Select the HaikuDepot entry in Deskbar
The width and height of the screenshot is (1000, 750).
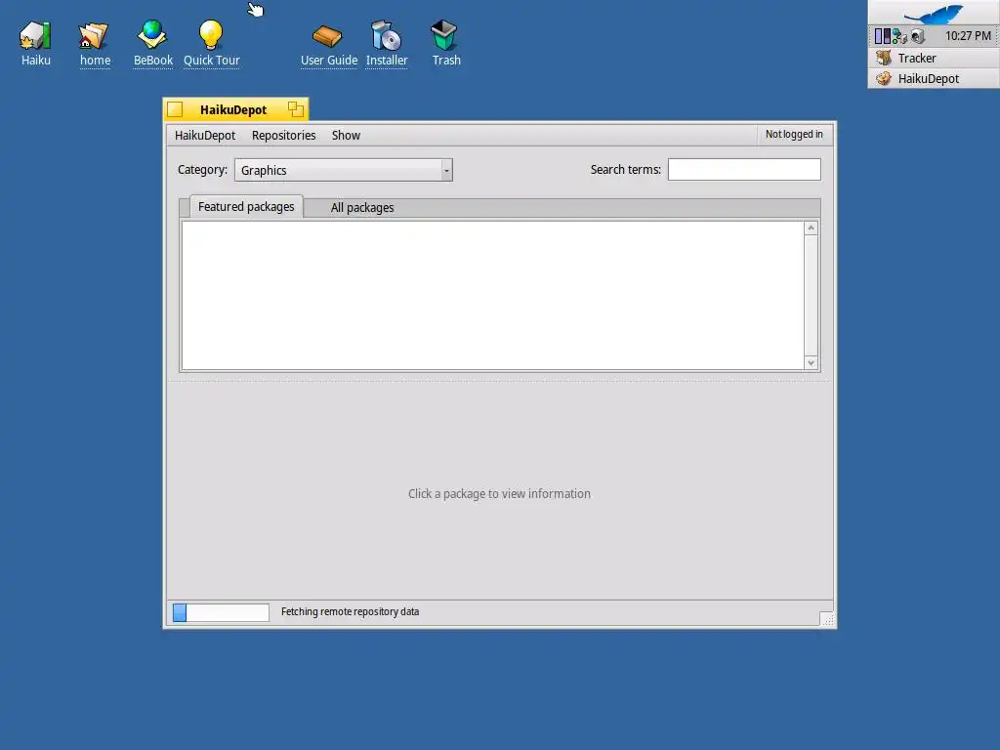[934, 78]
